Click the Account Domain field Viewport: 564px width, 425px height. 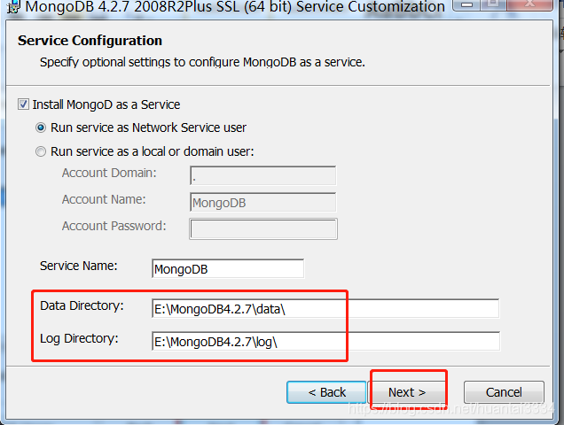(263, 175)
